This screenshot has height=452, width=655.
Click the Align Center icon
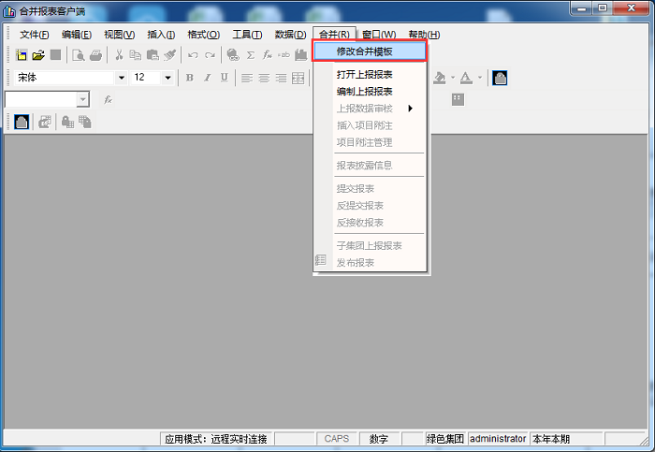(264, 78)
